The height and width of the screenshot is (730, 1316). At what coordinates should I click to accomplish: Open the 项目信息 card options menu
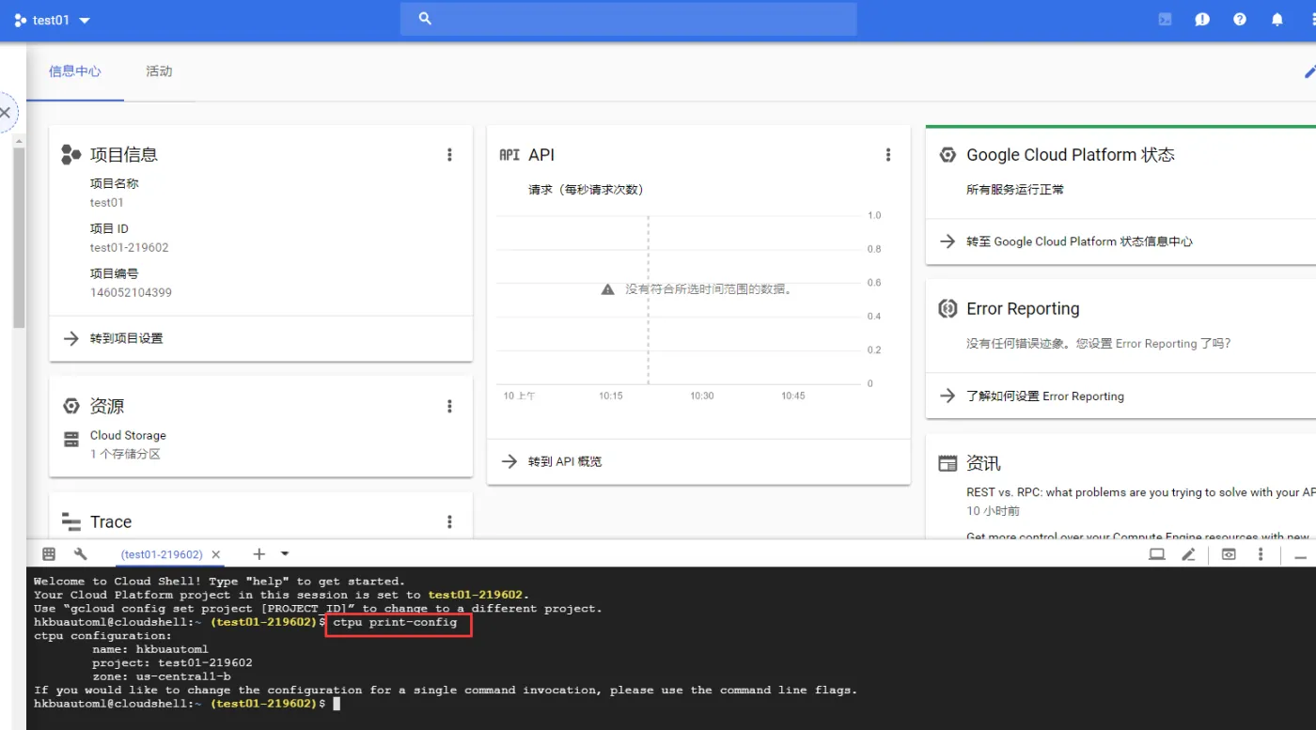(x=449, y=155)
